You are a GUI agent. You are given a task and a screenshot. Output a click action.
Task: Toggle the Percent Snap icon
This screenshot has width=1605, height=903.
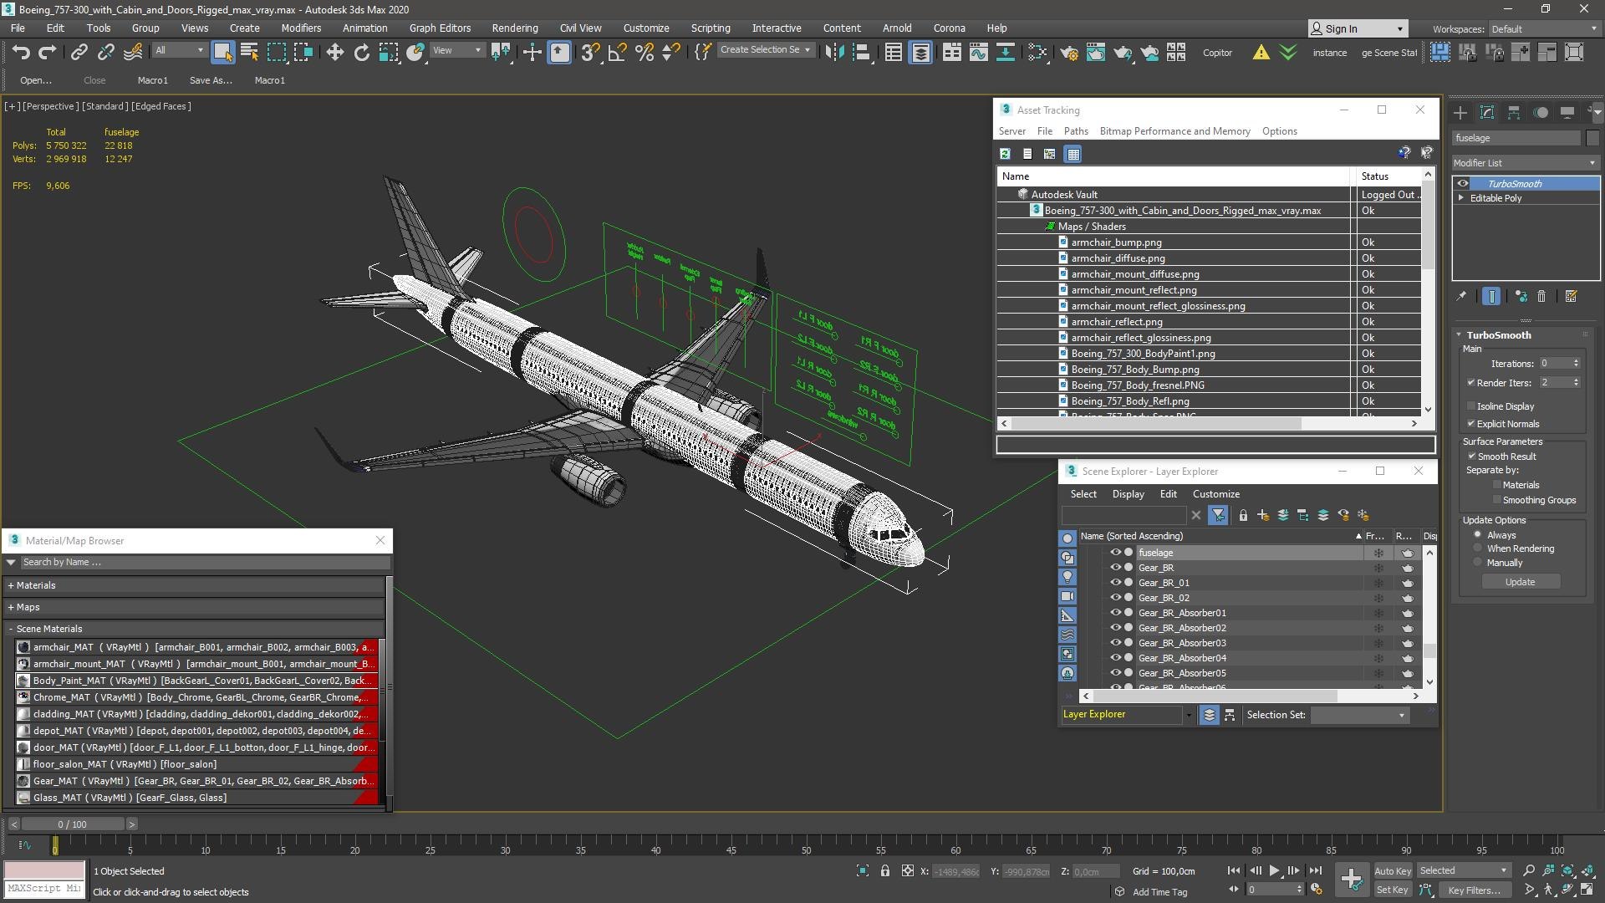click(x=644, y=52)
